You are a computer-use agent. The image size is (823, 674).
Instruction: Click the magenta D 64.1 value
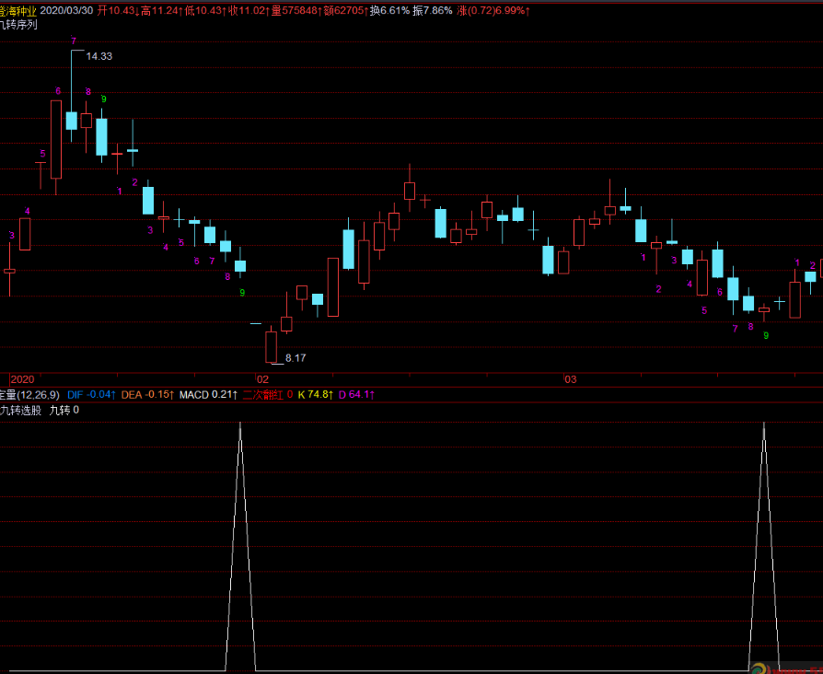356,394
